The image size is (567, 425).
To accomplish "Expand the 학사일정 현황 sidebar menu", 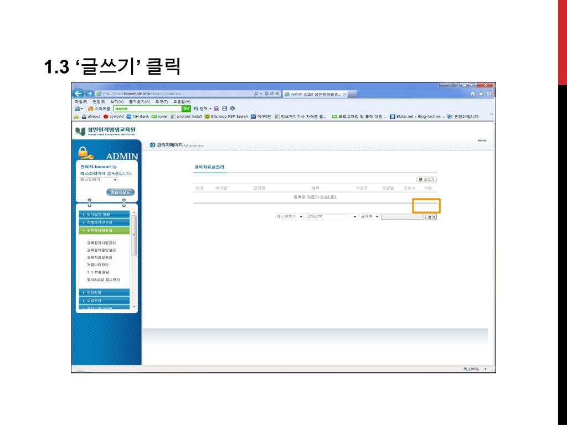I will (x=104, y=214).
